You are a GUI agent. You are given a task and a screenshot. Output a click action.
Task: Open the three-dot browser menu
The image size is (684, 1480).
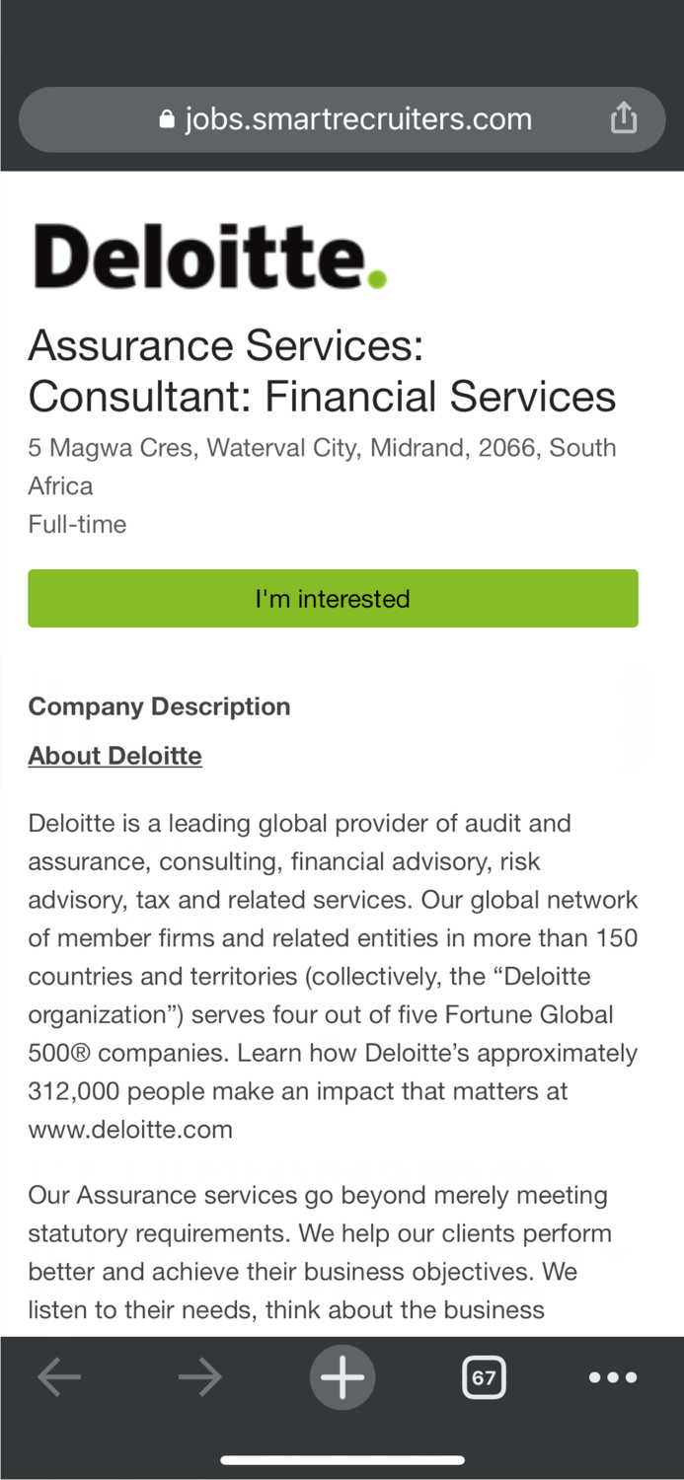tap(613, 1377)
